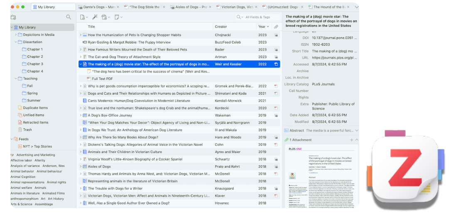Click the Add Item by Identifier wand

click(x=94, y=17)
